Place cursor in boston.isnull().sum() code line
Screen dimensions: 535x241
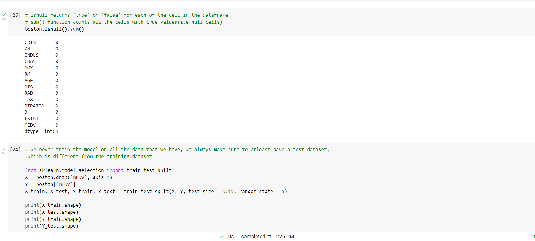point(55,29)
